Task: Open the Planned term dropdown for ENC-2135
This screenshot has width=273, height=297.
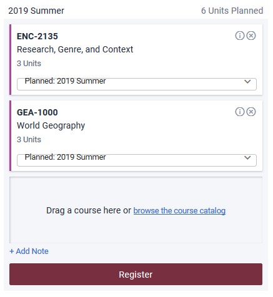Action: [x=137, y=84]
